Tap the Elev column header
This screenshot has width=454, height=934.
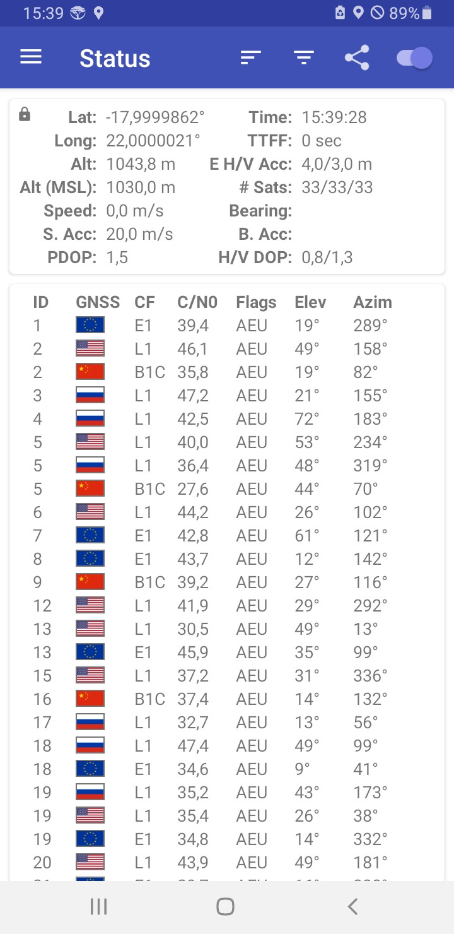click(x=310, y=302)
